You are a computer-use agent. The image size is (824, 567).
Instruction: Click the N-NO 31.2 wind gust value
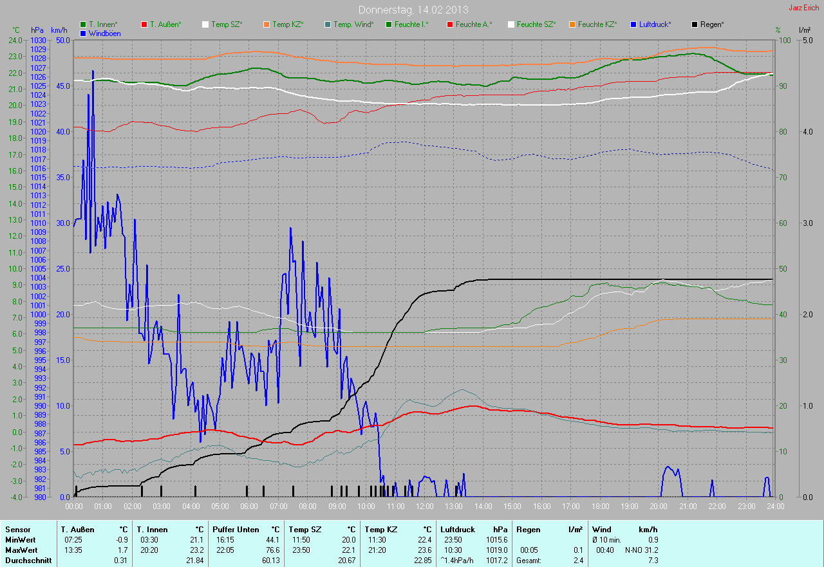(x=641, y=550)
